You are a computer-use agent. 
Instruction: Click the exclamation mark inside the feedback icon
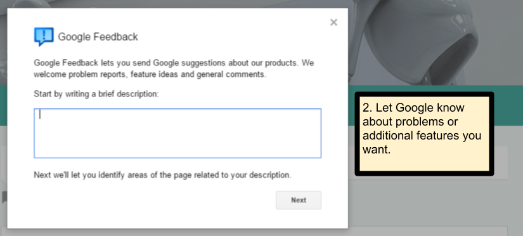(44, 34)
